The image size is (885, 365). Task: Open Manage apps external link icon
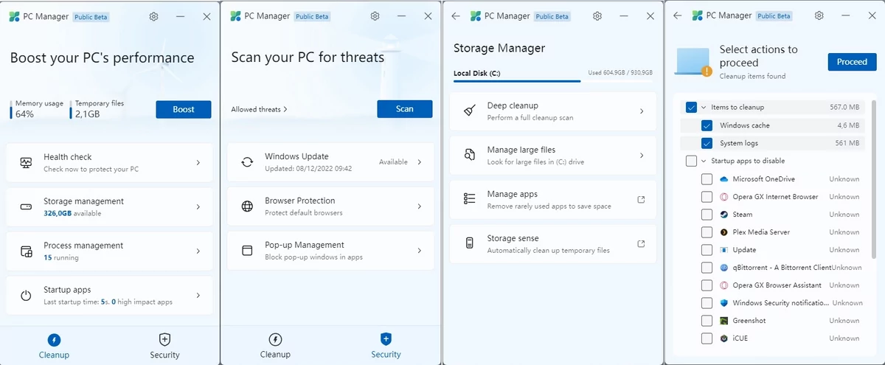(x=641, y=200)
